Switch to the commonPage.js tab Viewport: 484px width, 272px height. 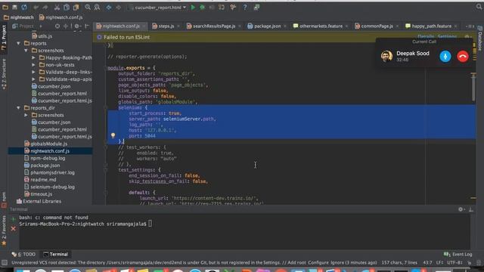click(x=376, y=26)
